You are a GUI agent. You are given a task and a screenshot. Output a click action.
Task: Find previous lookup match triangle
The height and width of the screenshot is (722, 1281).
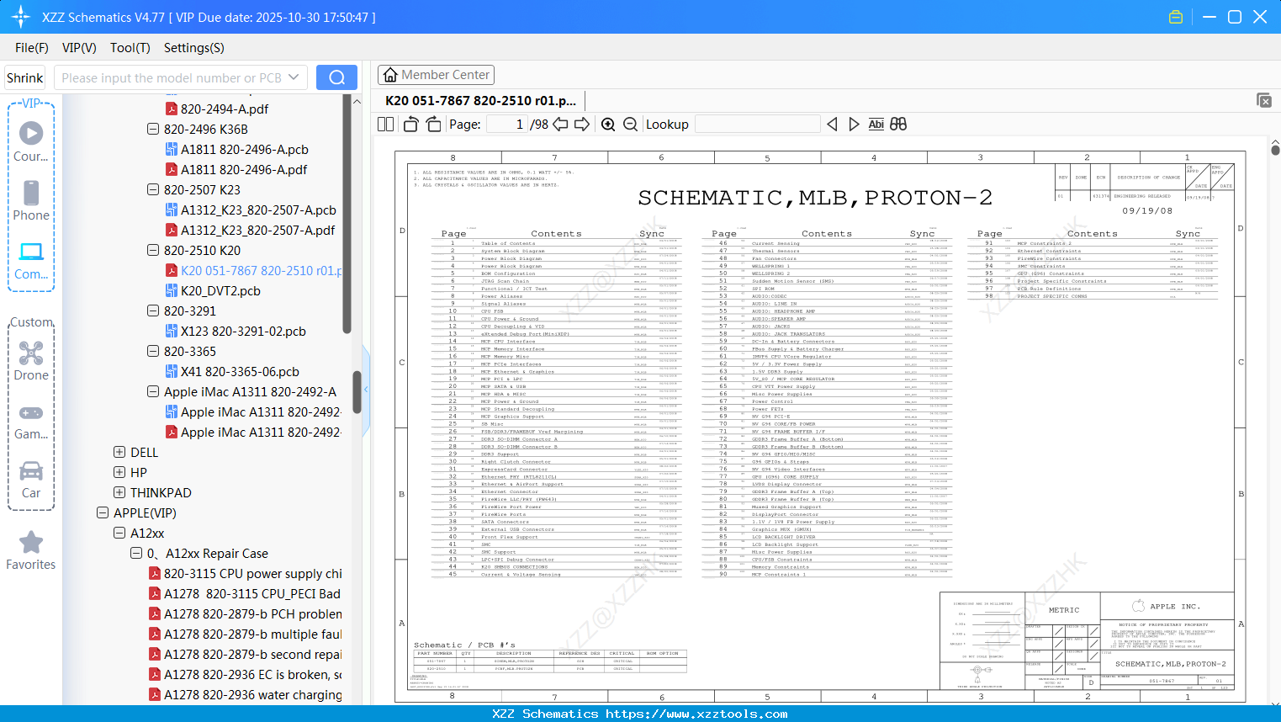[x=832, y=125]
